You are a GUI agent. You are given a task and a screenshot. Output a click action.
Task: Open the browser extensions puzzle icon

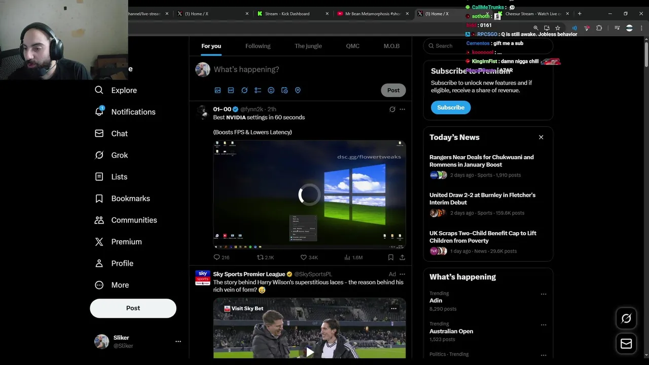pos(599,28)
